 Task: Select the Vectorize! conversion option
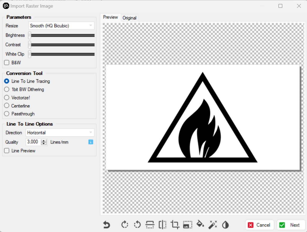click(7, 98)
